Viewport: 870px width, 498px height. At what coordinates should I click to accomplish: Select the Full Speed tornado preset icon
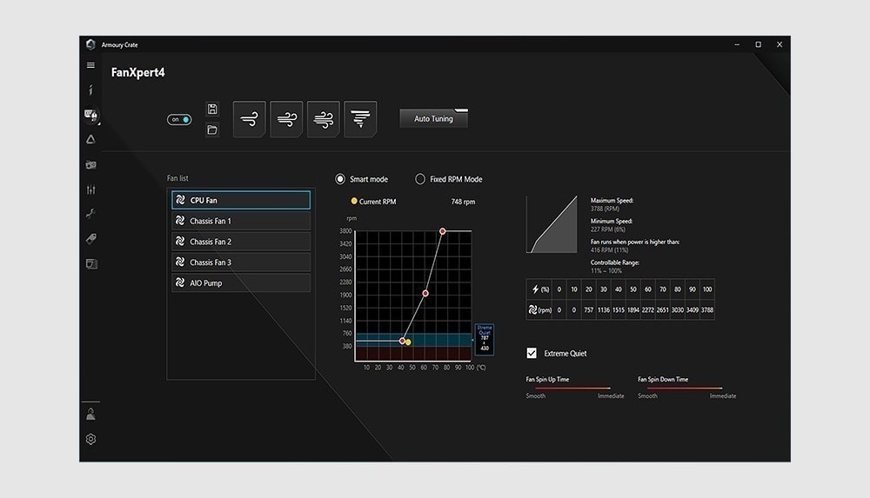pos(361,119)
